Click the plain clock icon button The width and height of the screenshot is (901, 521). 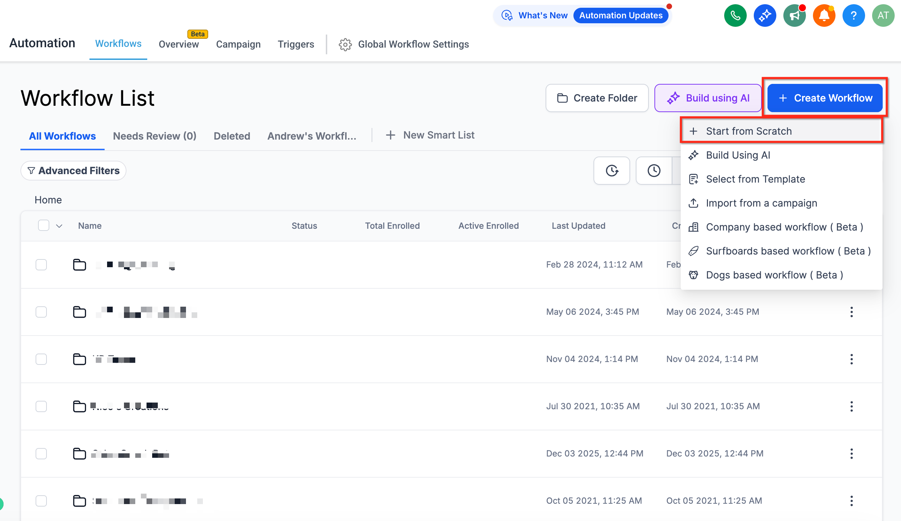(x=654, y=171)
